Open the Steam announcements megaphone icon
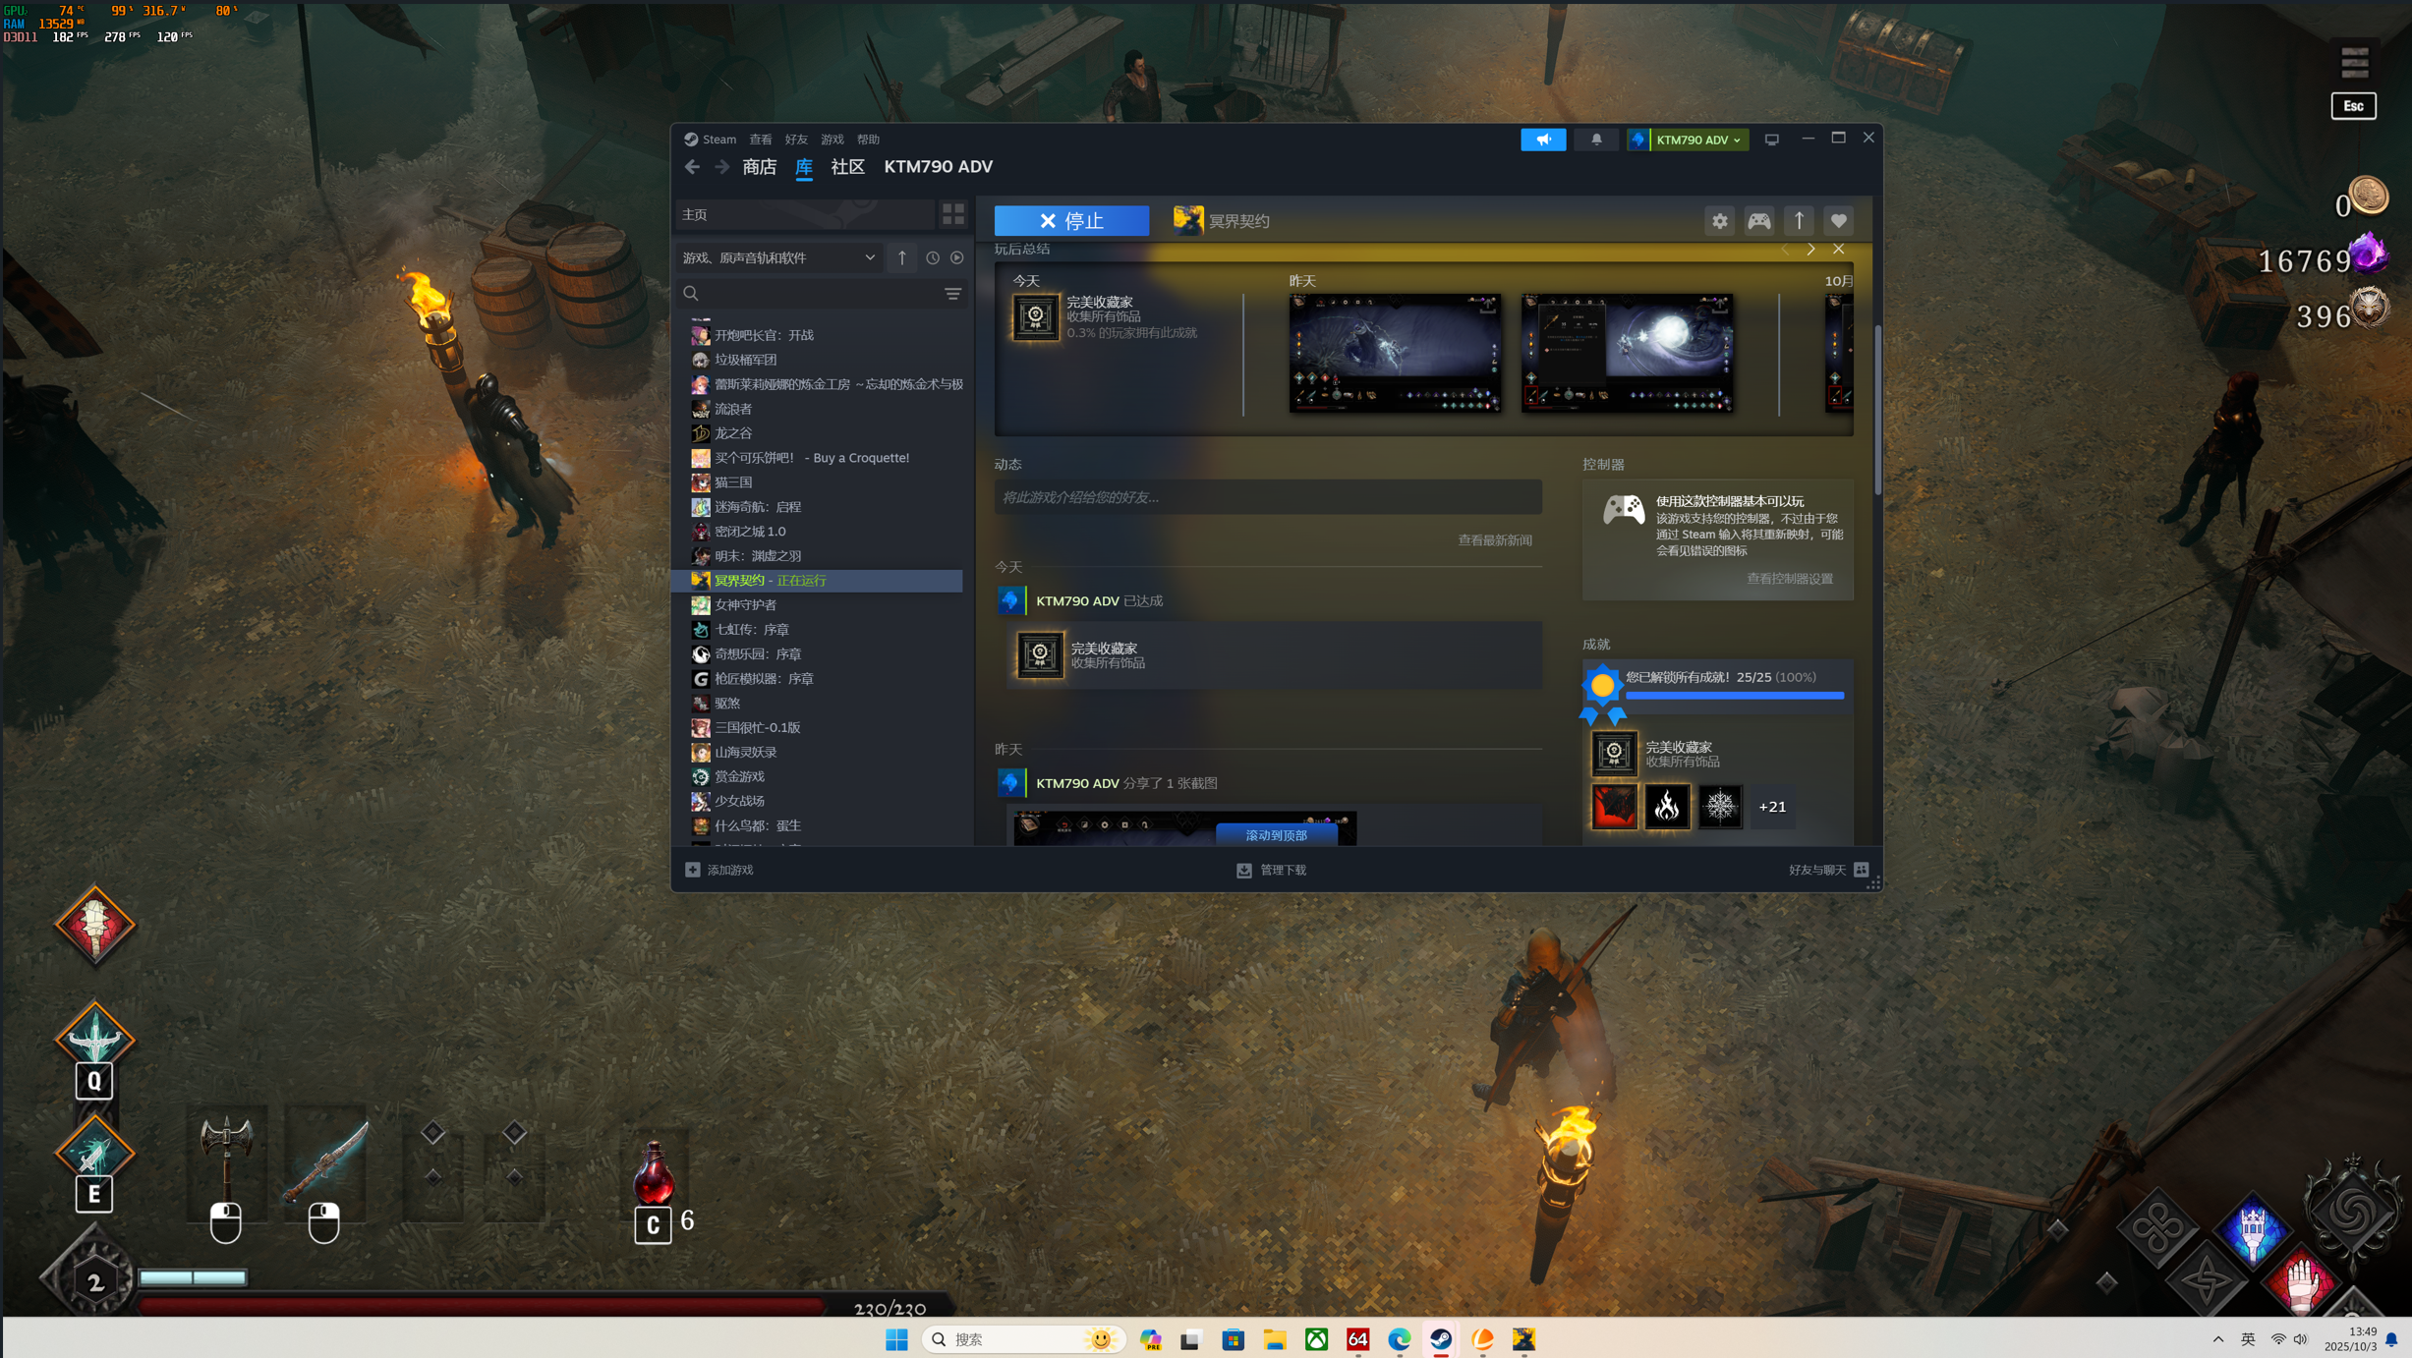The width and height of the screenshot is (2412, 1358). click(1543, 140)
